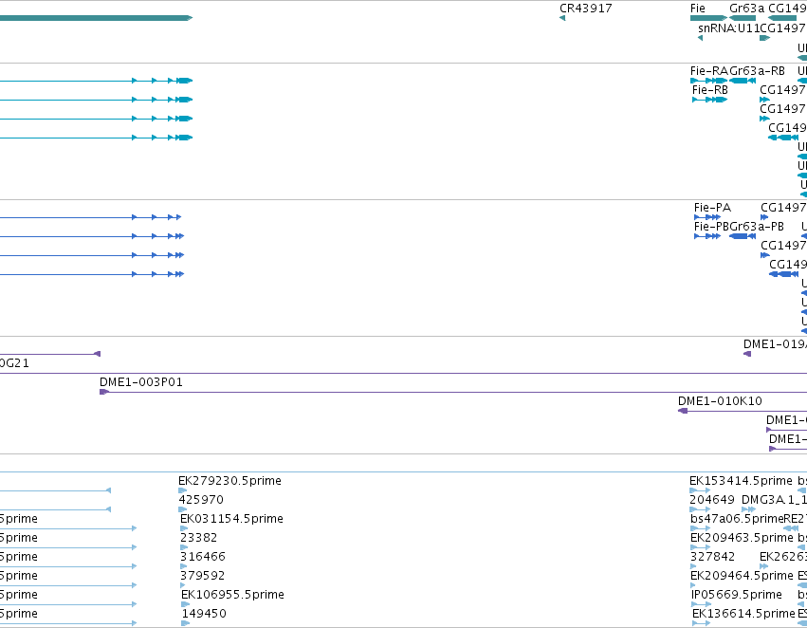The image size is (807, 628).
Task: Select the 204649 feature
Action: point(700,509)
